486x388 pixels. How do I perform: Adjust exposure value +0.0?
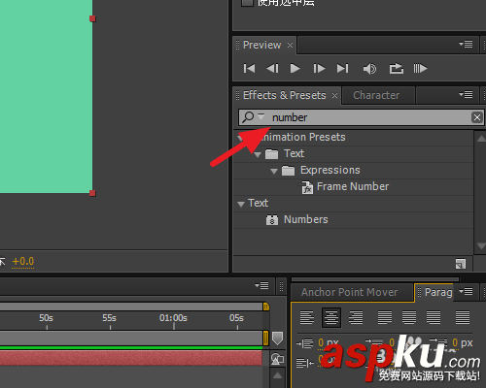(23, 261)
